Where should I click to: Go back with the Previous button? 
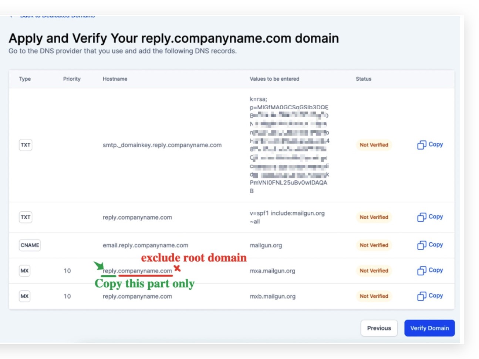(x=379, y=328)
